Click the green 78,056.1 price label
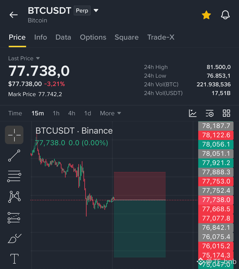This screenshot has height=269, width=239. tap(216, 144)
